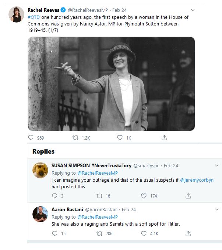The height and width of the screenshot is (250, 222).
Task: Open Aaron Bastani's profile name
Action: (x=67, y=209)
